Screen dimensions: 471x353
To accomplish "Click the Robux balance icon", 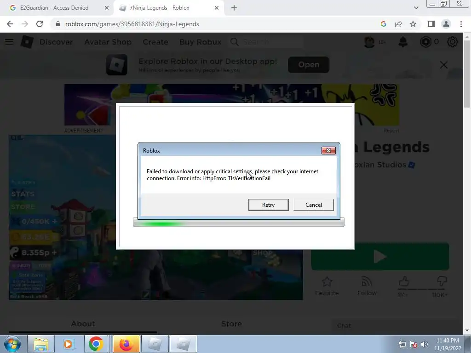I will 425,42.
